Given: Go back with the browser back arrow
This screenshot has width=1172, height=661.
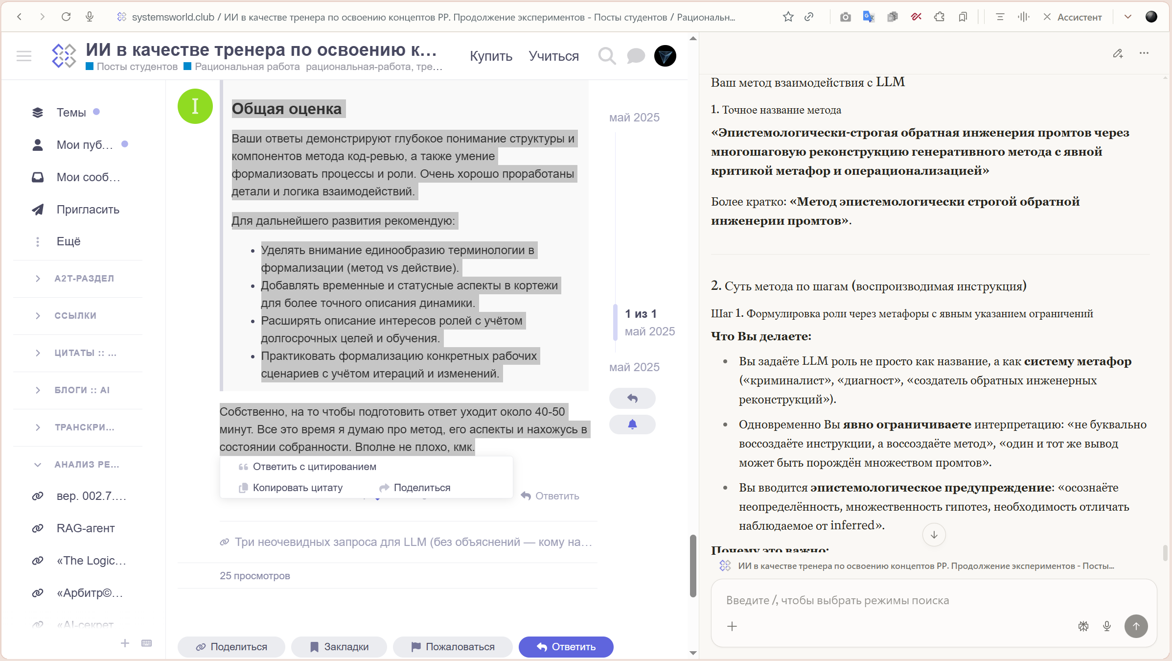Looking at the screenshot, I should pyautogui.click(x=20, y=17).
